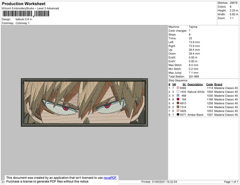
Task: Click the code 1030 in the stop sequence table
Action: click(210, 96)
